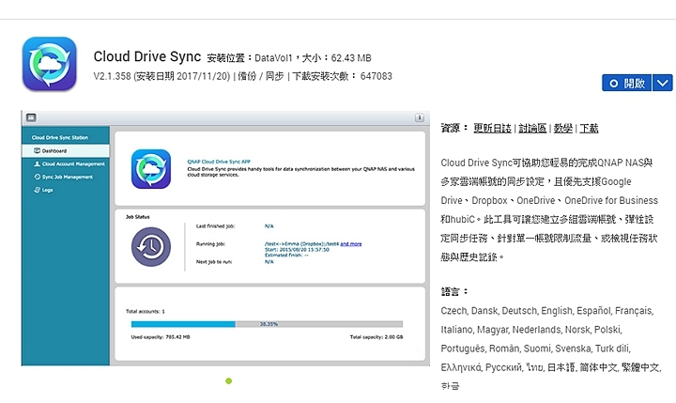Click the 'and more' link in Job Status
Viewport: 676px width, 403px height.
coord(351,244)
